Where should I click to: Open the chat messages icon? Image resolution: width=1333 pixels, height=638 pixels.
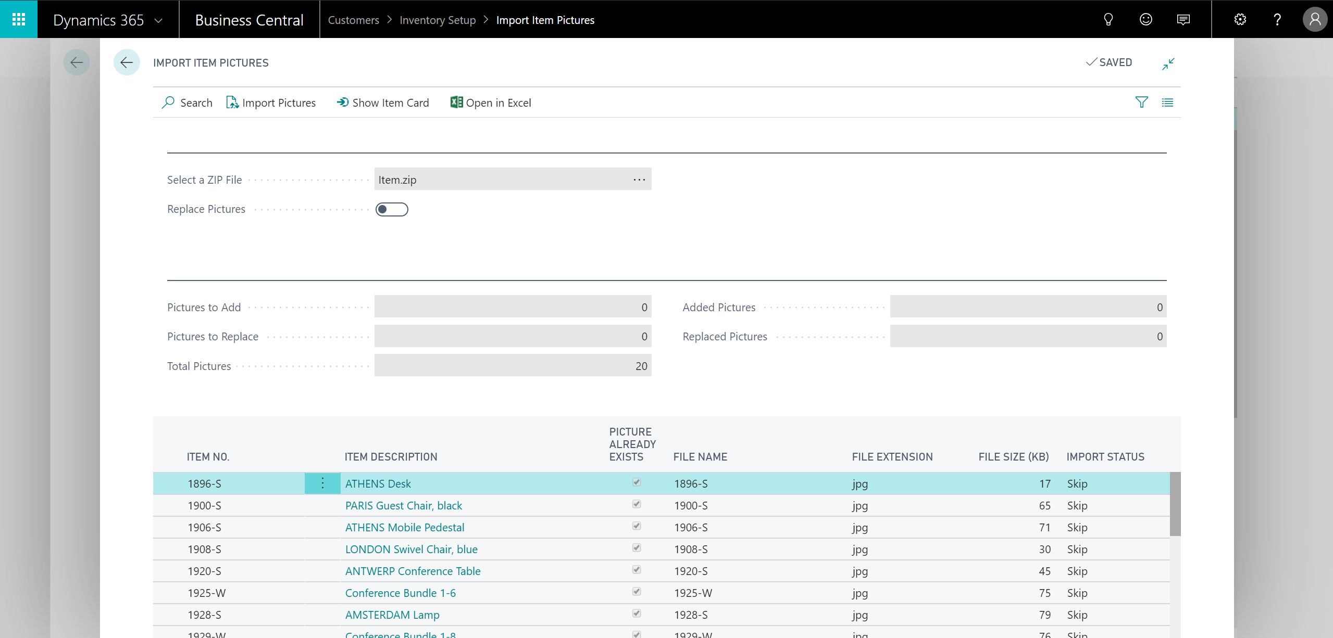coord(1183,20)
